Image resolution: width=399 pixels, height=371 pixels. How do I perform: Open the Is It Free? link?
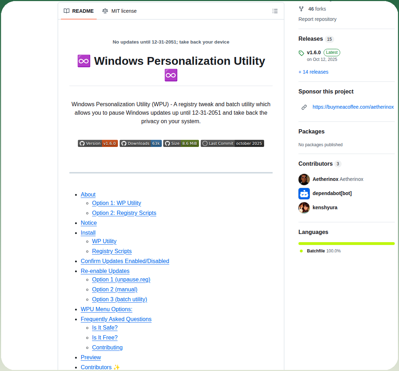[105, 338]
